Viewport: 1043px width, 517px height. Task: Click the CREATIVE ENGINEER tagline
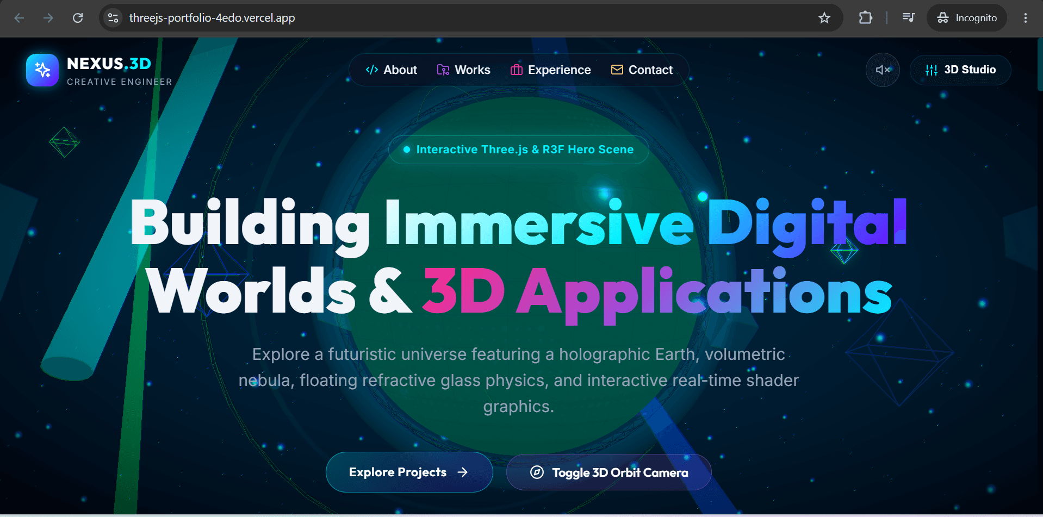click(120, 82)
